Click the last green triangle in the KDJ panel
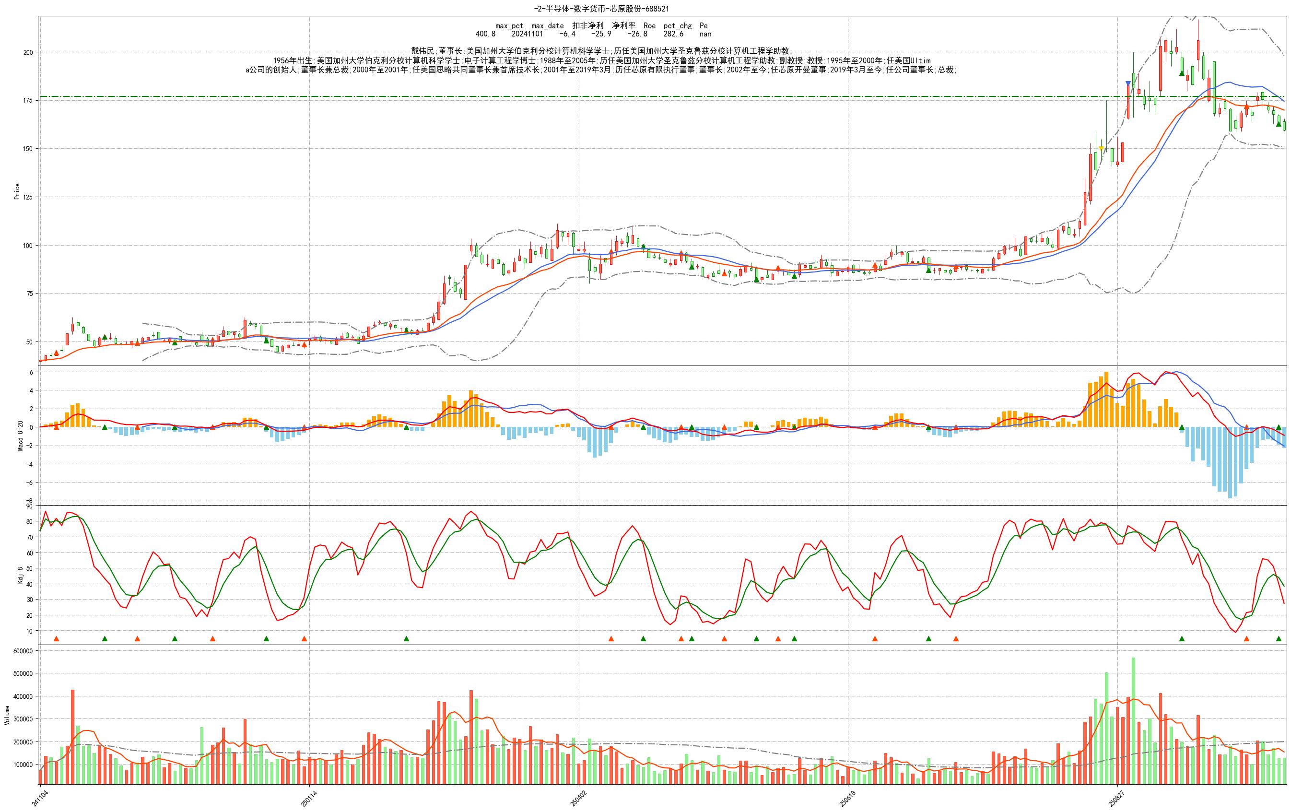Image resolution: width=1291 pixels, height=812 pixels. [x=1279, y=639]
